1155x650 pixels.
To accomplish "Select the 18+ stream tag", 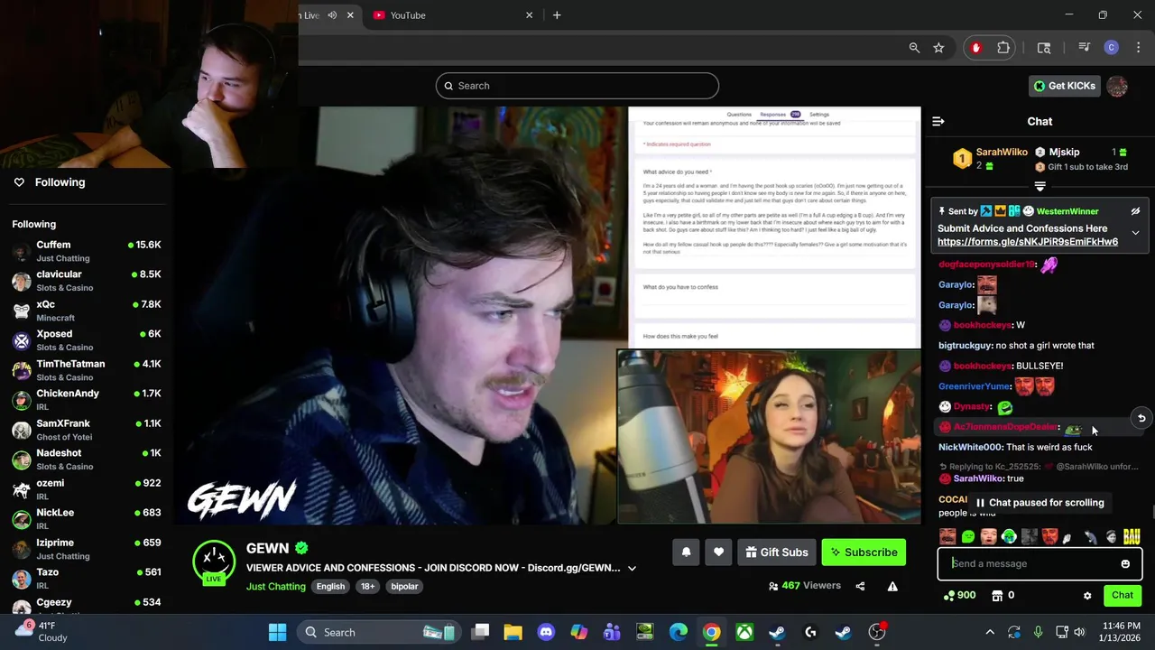I will click(x=368, y=587).
